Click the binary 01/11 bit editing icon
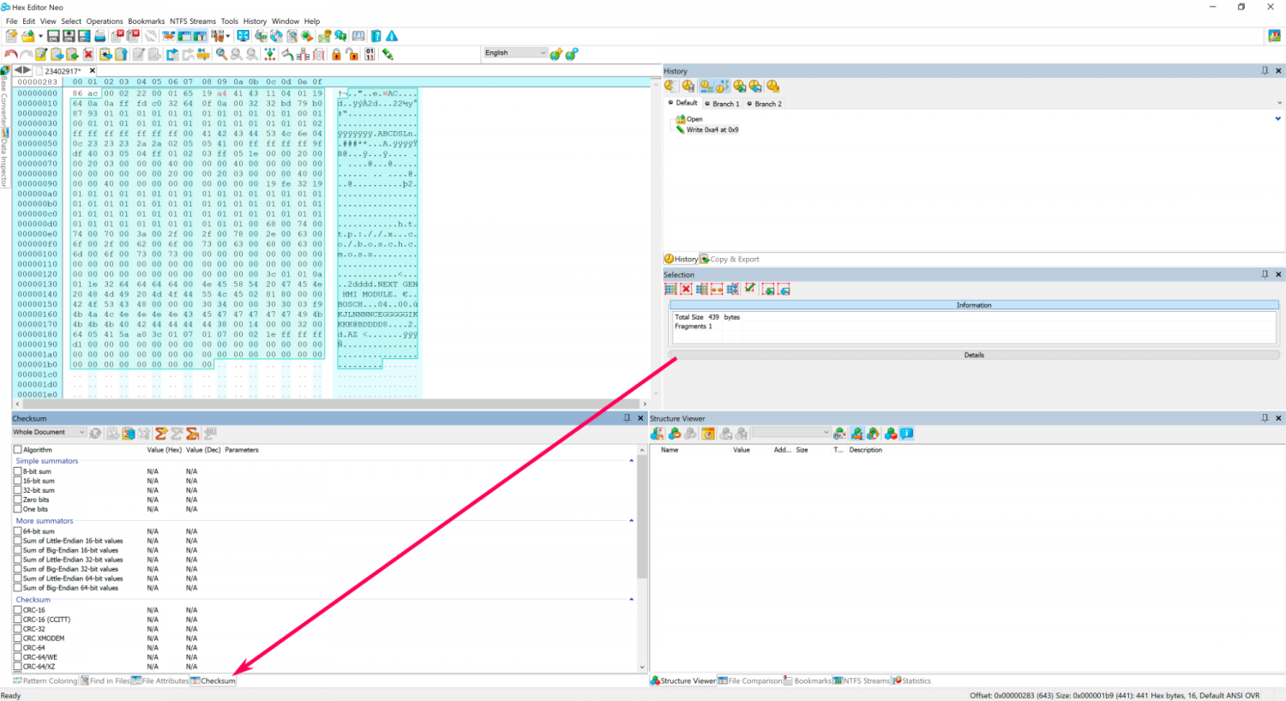 click(x=370, y=54)
